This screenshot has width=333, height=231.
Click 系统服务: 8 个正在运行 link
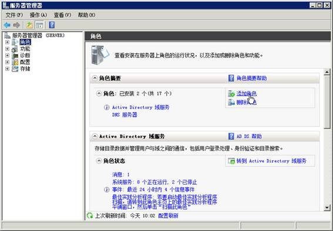tap(154, 182)
